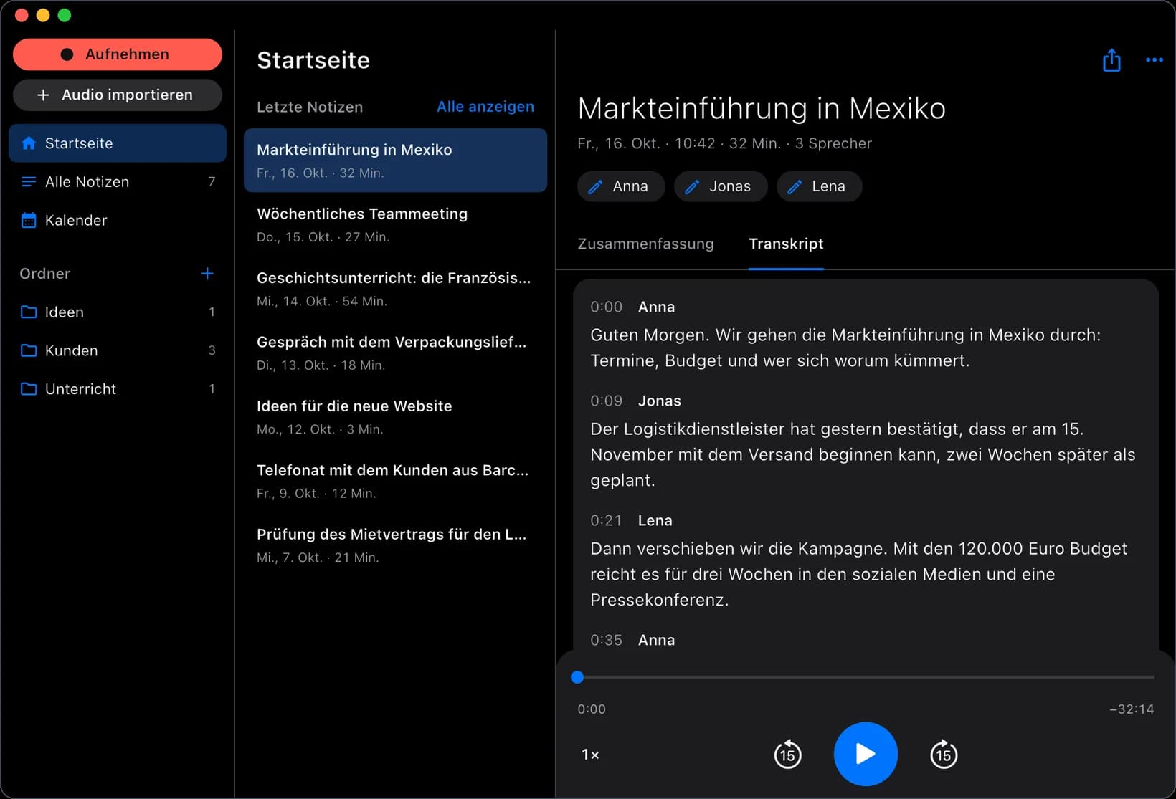
Task: Skip back 15 seconds
Action: click(787, 754)
